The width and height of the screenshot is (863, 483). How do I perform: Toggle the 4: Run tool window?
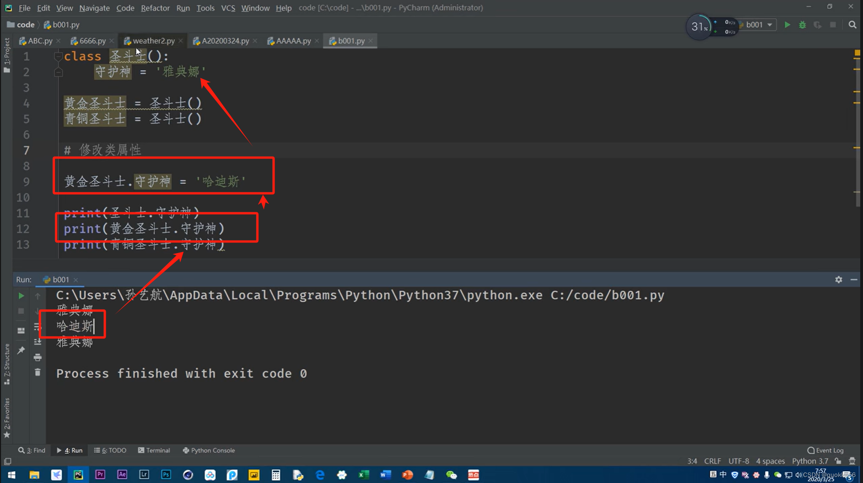click(x=70, y=451)
